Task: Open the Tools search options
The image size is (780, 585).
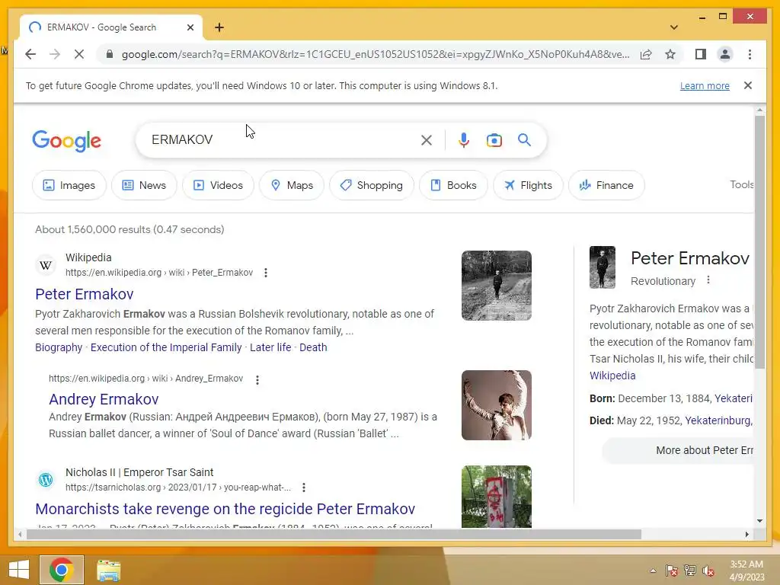Action: [741, 184]
